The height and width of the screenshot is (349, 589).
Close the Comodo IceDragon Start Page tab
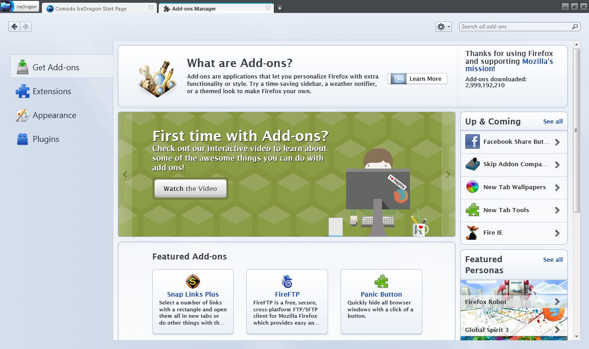[151, 8]
